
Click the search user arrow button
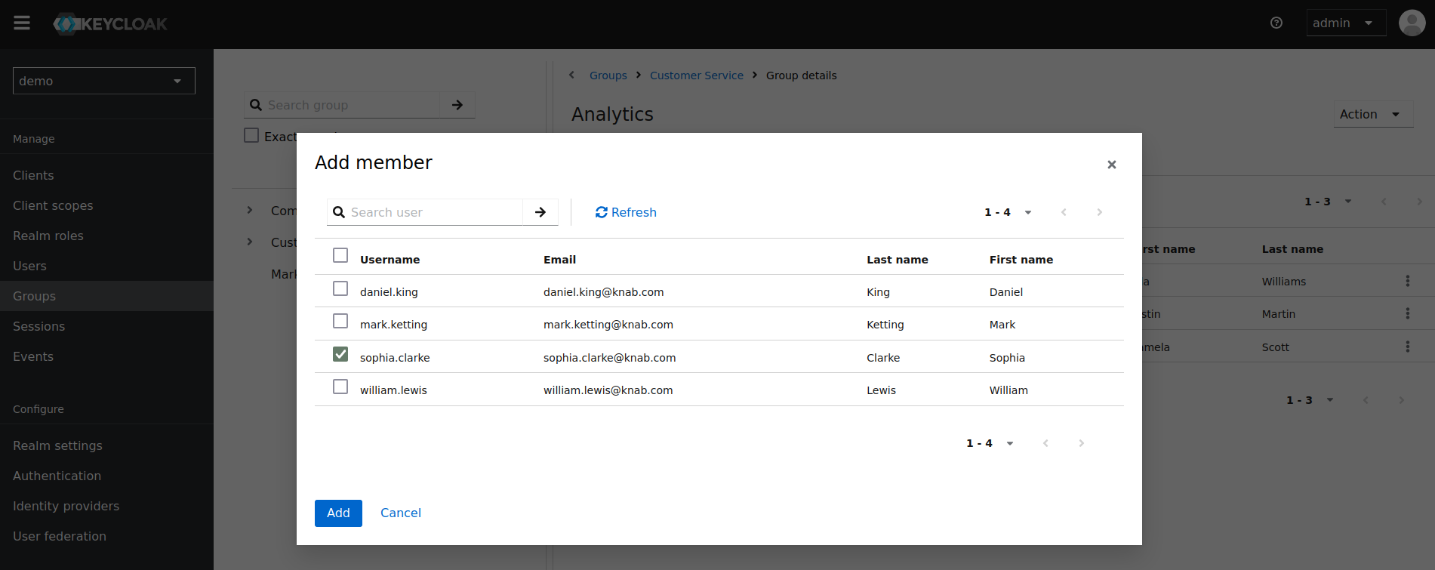[x=540, y=212]
